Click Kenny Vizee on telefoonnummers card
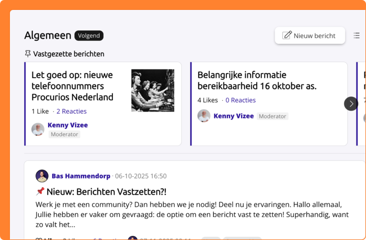366x240 pixels. click(67, 125)
